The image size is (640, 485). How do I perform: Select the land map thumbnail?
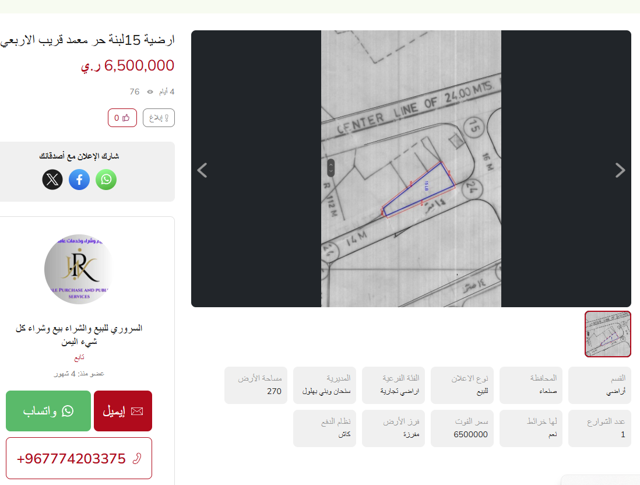pos(608,334)
